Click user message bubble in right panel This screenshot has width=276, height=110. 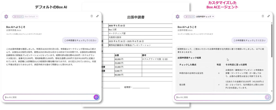(x=250, y=40)
